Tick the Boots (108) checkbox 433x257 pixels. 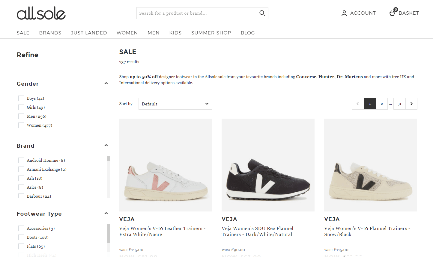21,237
